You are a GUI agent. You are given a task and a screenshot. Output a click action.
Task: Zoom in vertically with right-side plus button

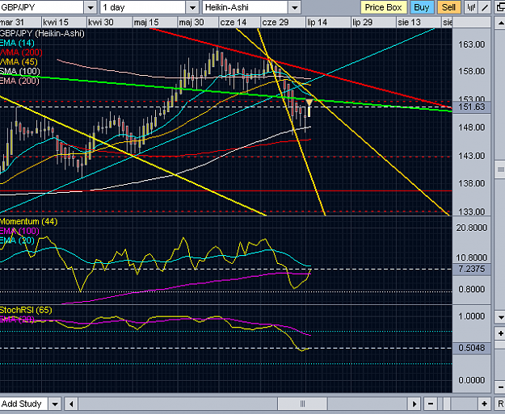click(500, 333)
